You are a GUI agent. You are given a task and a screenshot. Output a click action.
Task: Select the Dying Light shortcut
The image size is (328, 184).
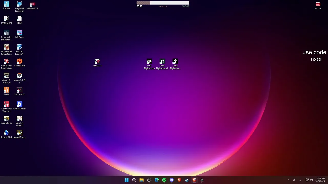[6, 20]
